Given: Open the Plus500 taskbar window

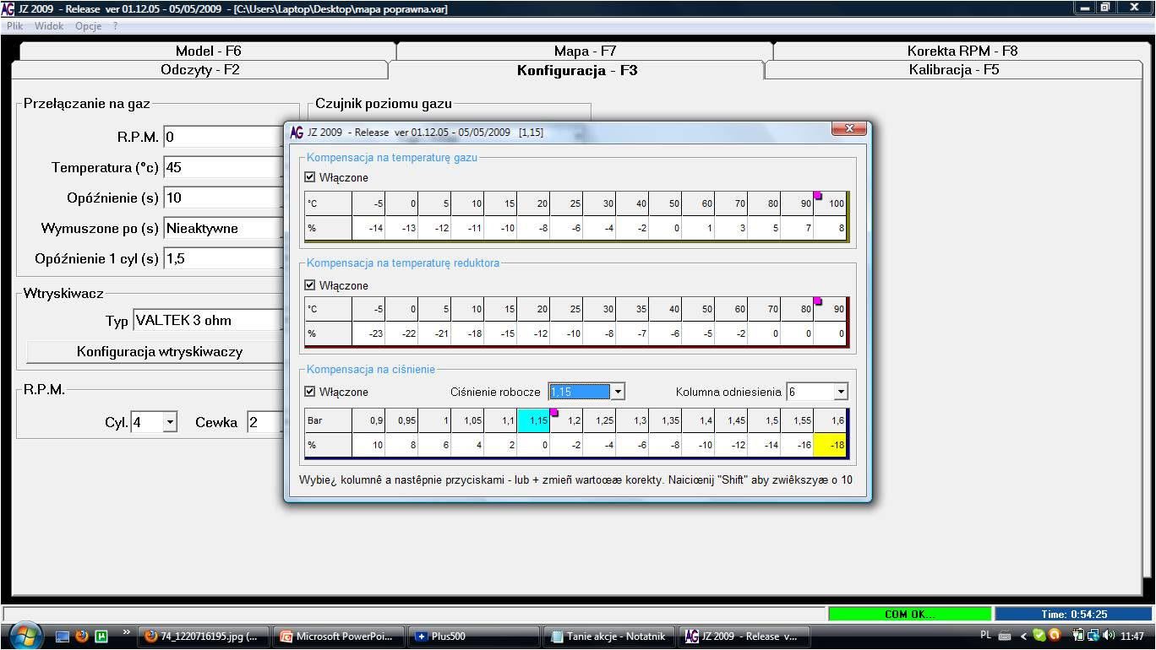Looking at the screenshot, I should (x=473, y=636).
